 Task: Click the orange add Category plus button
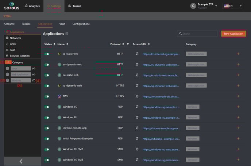(8, 62)
